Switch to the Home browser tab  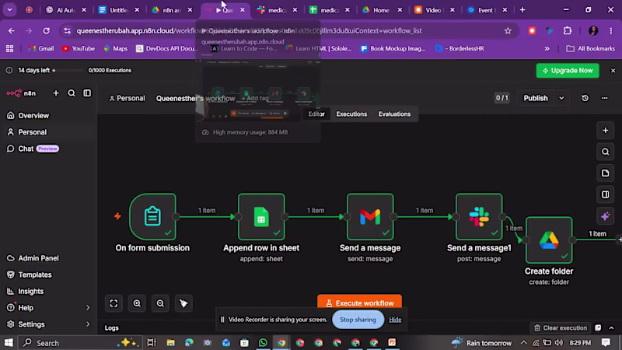click(x=380, y=10)
